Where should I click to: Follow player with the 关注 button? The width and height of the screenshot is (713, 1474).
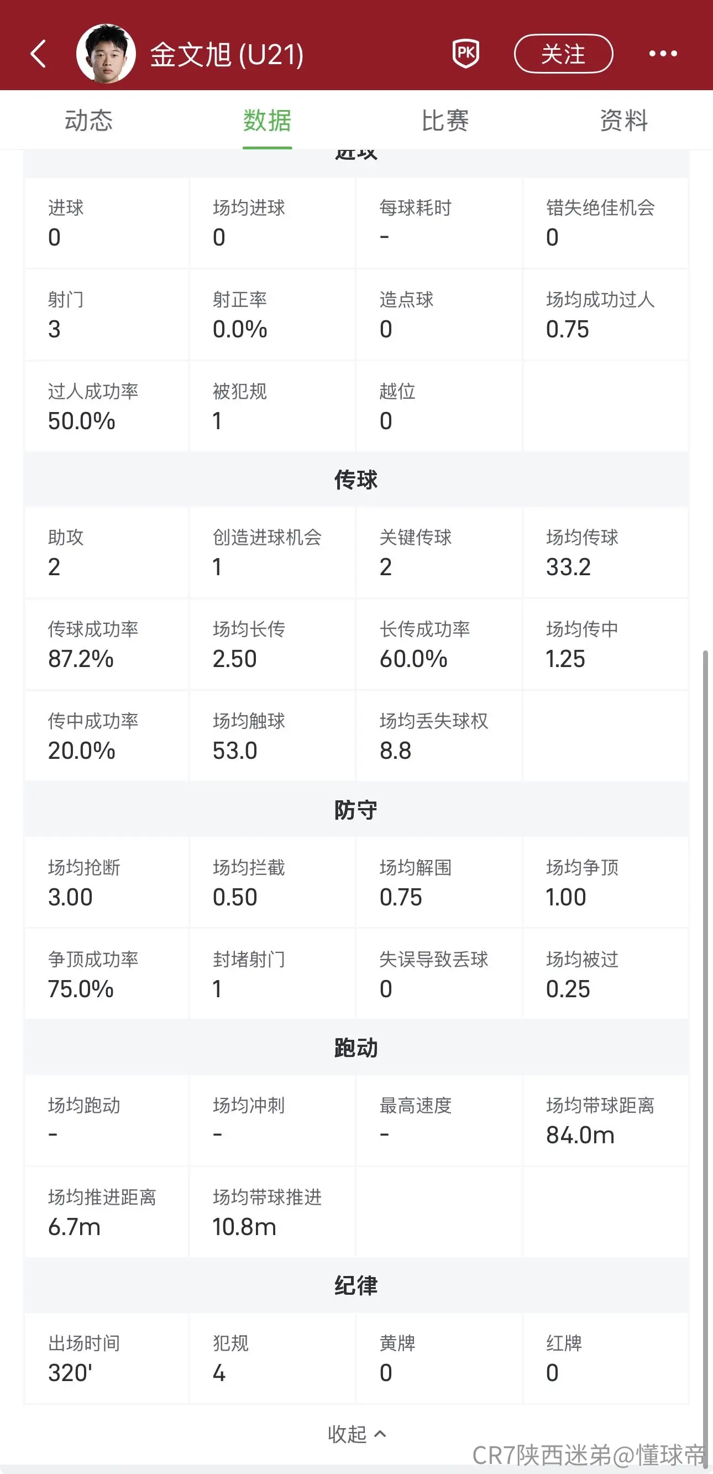(x=563, y=54)
